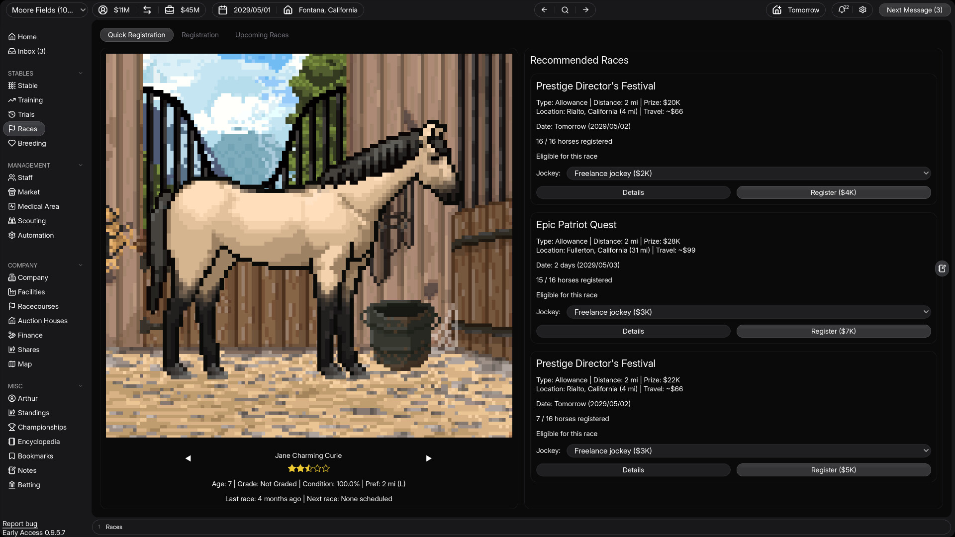Image resolution: width=955 pixels, height=537 pixels.
Task: Open the Company overview
Action: pos(28,277)
